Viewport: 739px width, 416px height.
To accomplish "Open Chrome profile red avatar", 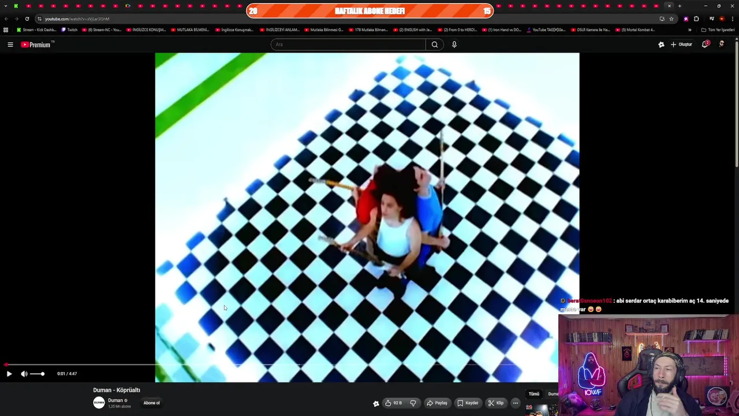I will tap(722, 18).
